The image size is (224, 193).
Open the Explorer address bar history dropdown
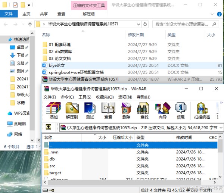[x=138, y=24]
